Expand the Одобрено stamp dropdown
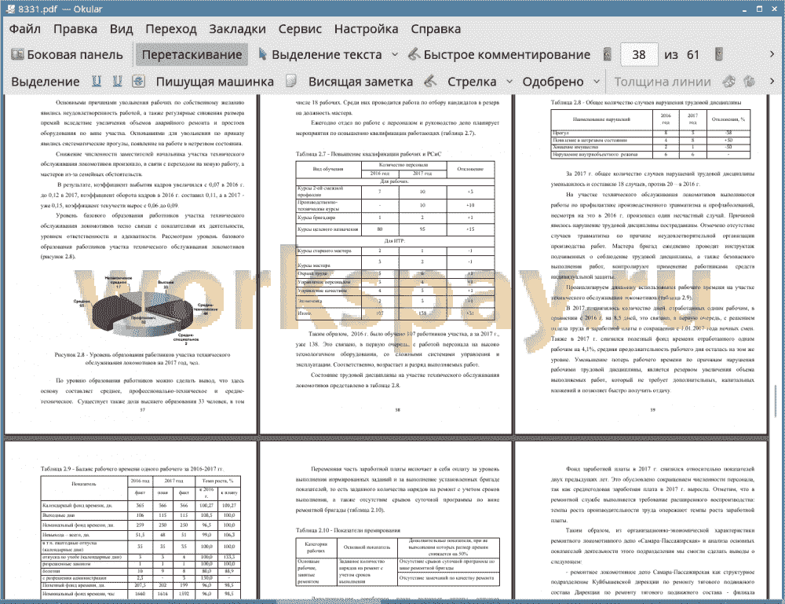The image size is (785, 604). pos(597,82)
